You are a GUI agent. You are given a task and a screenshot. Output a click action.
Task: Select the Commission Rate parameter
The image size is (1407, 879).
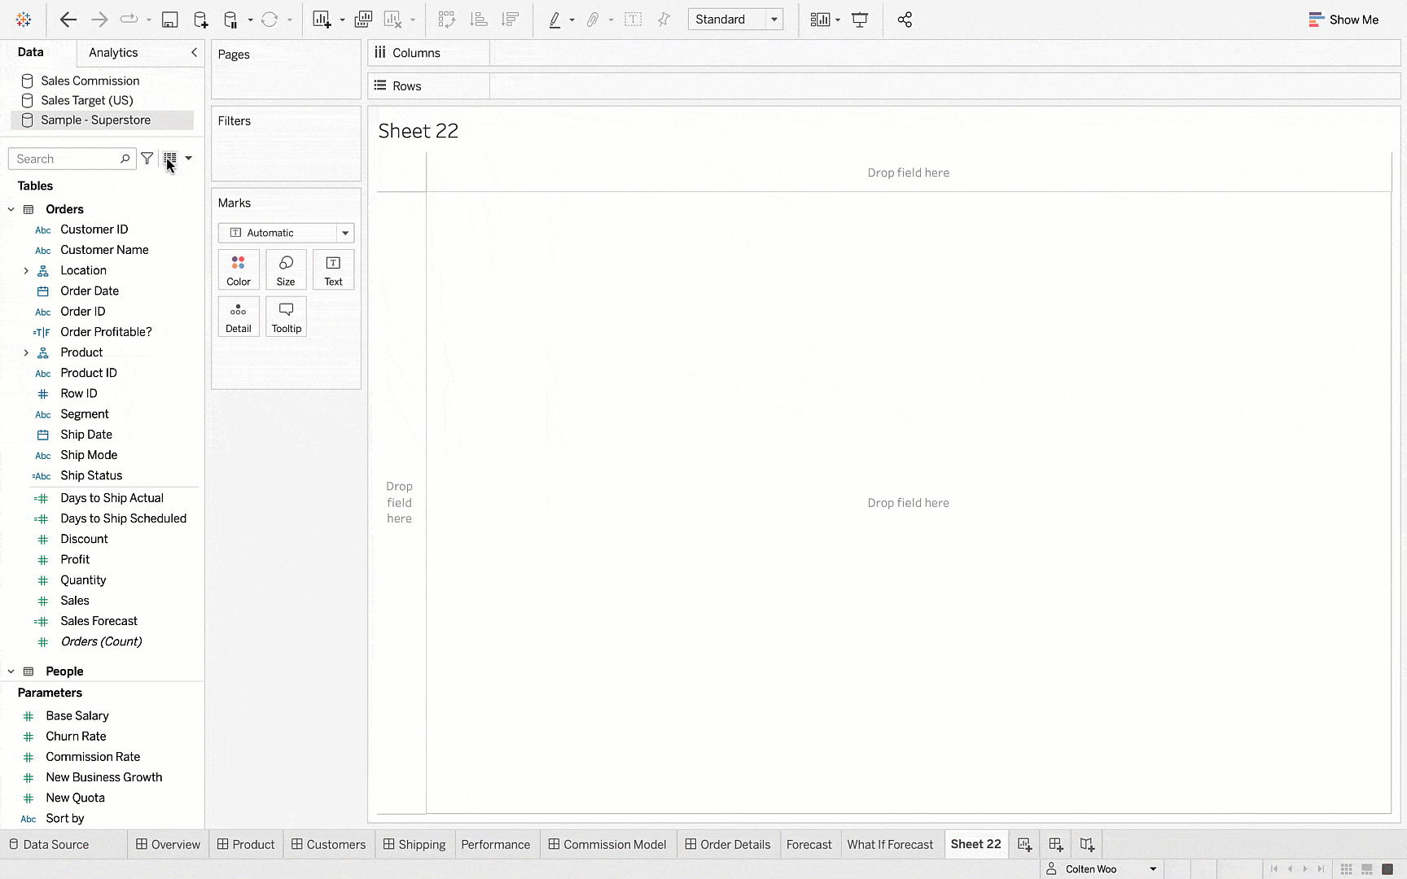93,757
